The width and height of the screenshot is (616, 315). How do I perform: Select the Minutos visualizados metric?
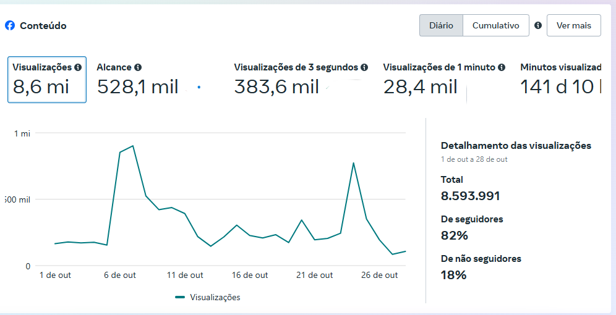(560, 80)
